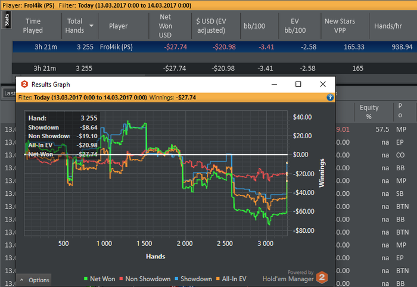This screenshot has height=287, width=417.
Task: Click the New Stars VPP column header
Action: [340, 26]
